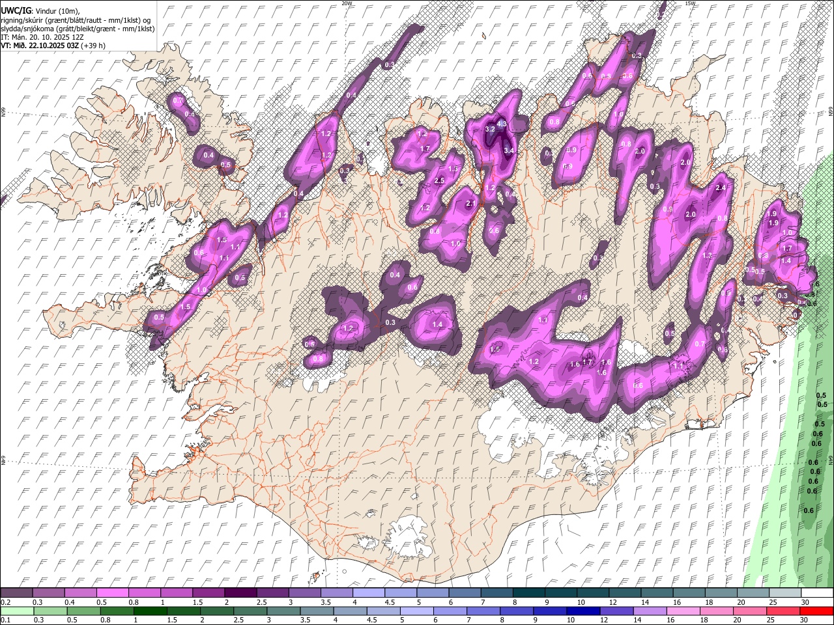Viewport: 834px width, 625px height.
Task: Click the '2.4' precipitation value on the map
Action: (721, 187)
